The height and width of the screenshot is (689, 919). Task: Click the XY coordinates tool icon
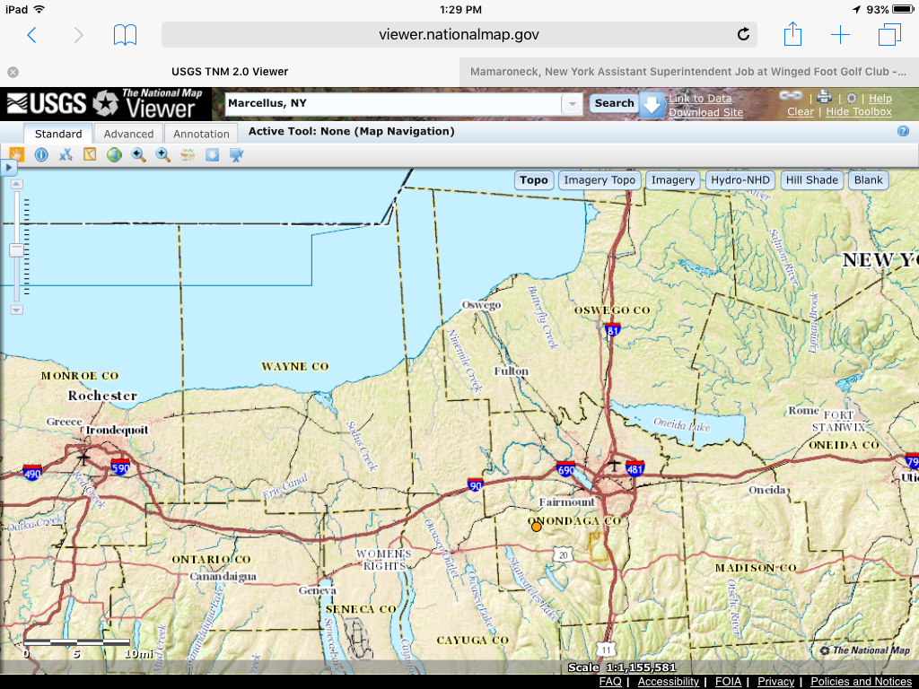coord(66,155)
